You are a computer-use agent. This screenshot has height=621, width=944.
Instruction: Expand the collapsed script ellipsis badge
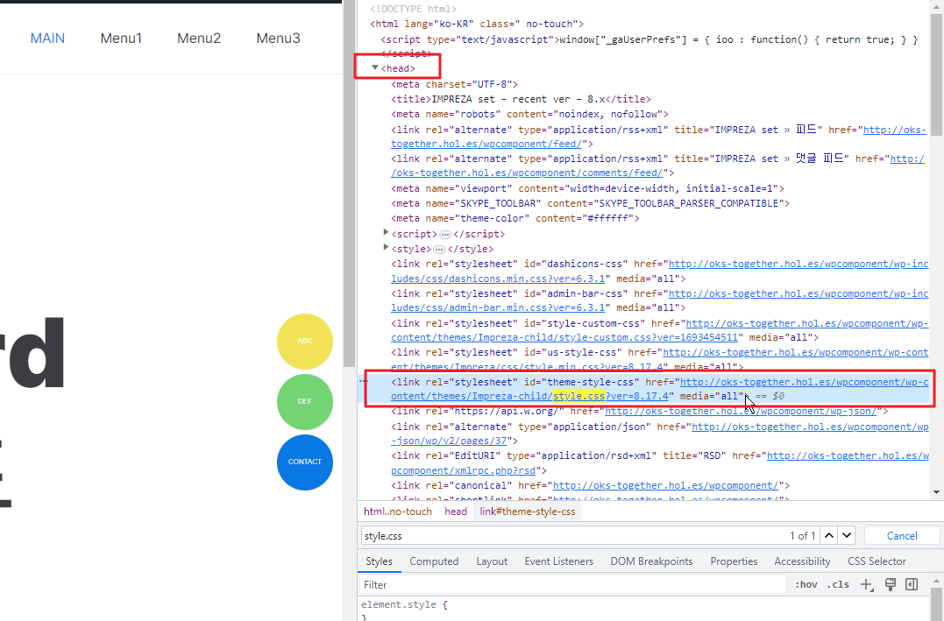pyautogui.click(x=445, y=234)
